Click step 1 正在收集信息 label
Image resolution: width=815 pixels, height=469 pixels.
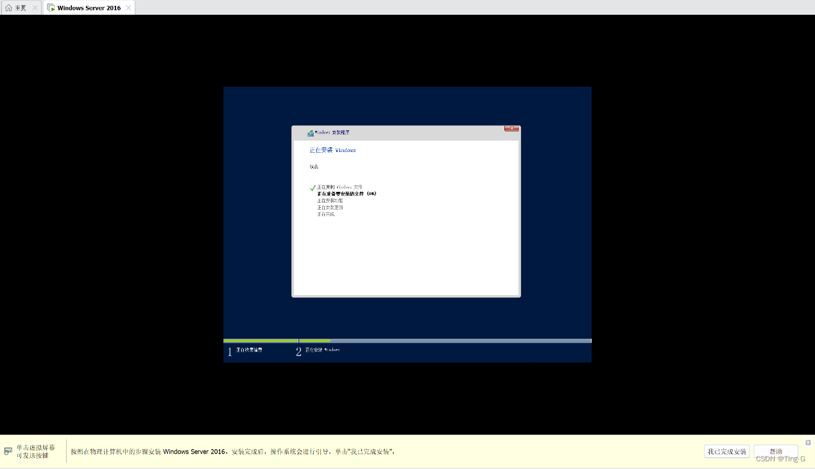pos(249,350)
